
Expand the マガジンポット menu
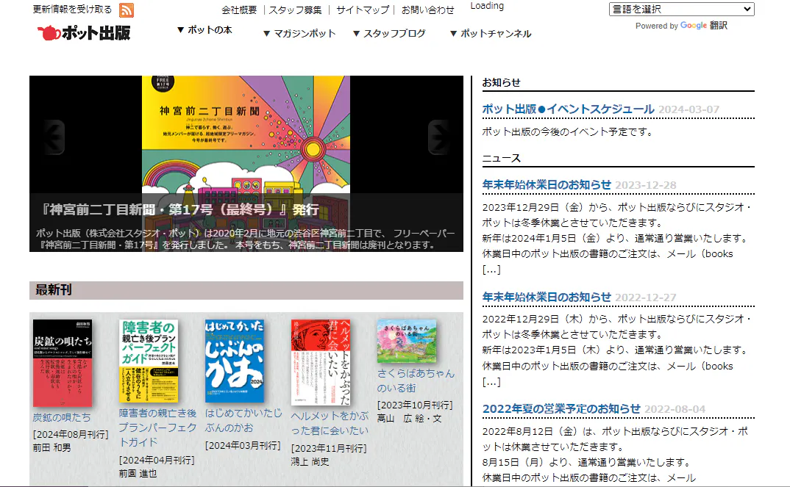pos(299,34)
